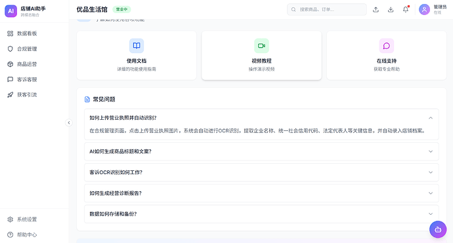453x243 pixels.
Task: Click question AI如何生成商品标题和文案?
Action: [x=120, y=151]
